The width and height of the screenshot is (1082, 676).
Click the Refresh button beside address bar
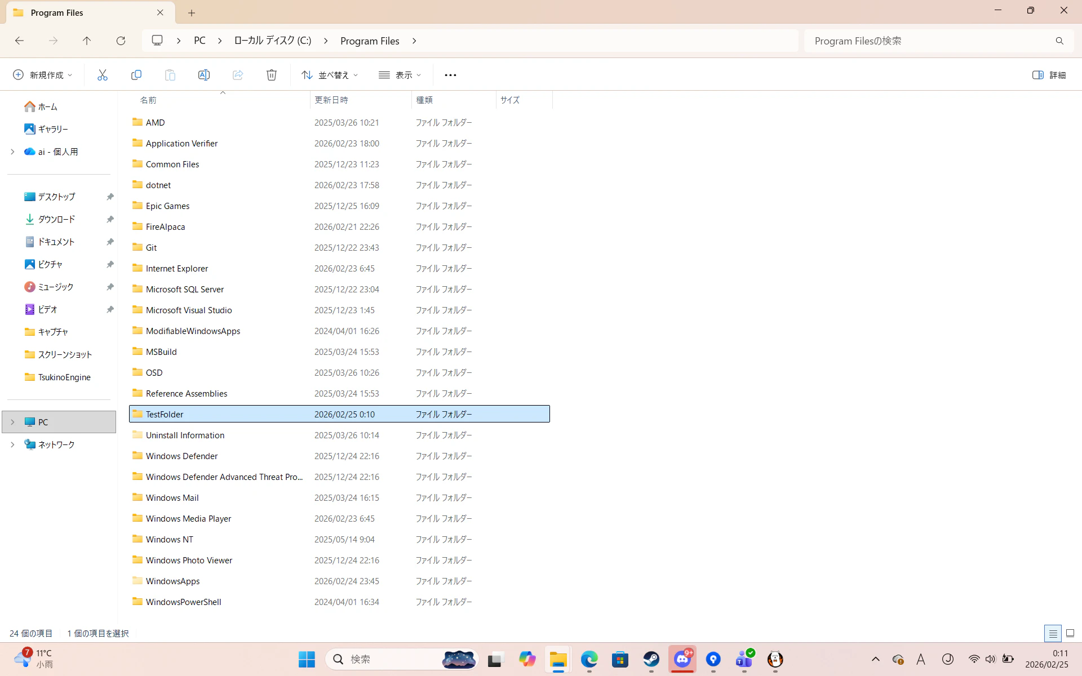121,41
